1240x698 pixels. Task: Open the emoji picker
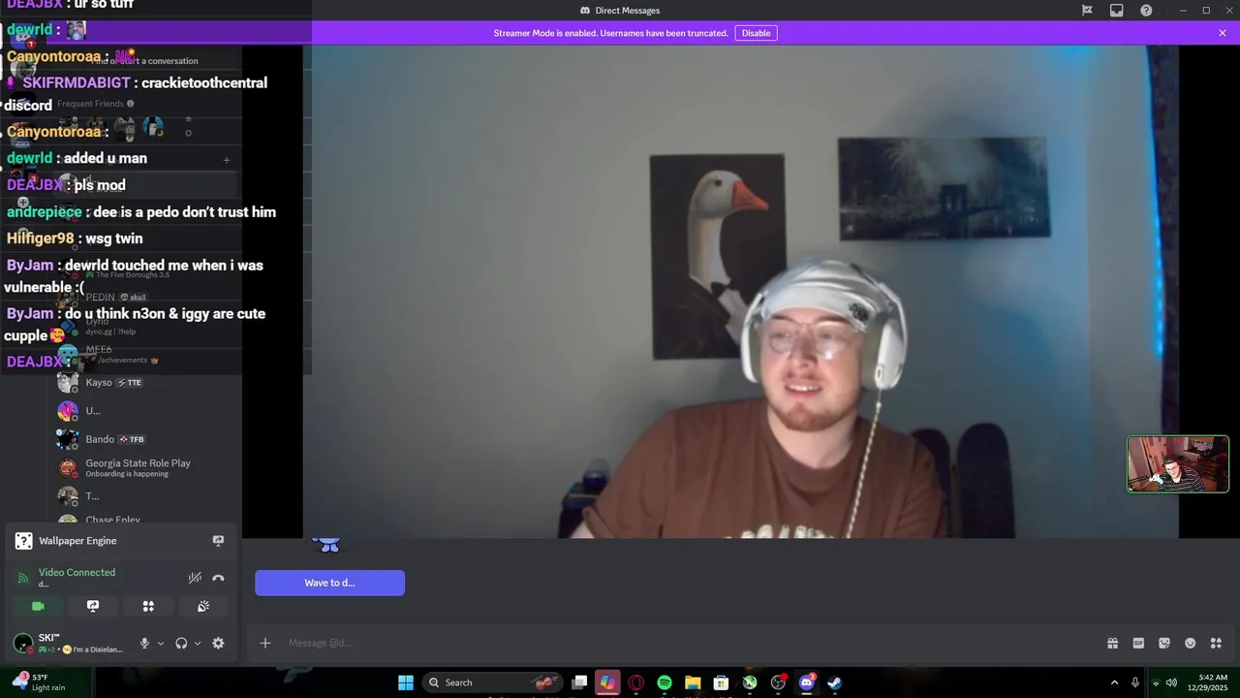(x=1191, y=643)
